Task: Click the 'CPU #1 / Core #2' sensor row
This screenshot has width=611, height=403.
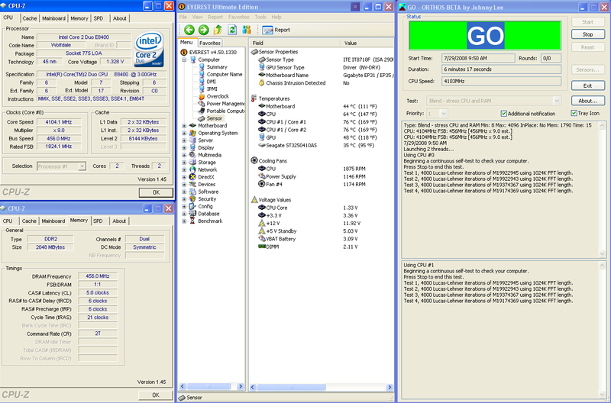Action: (x=322, y=130)
